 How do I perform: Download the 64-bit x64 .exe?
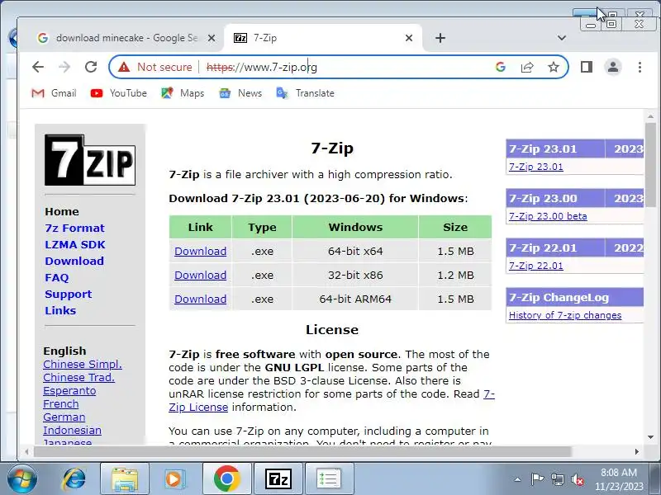tap(200, 252)
